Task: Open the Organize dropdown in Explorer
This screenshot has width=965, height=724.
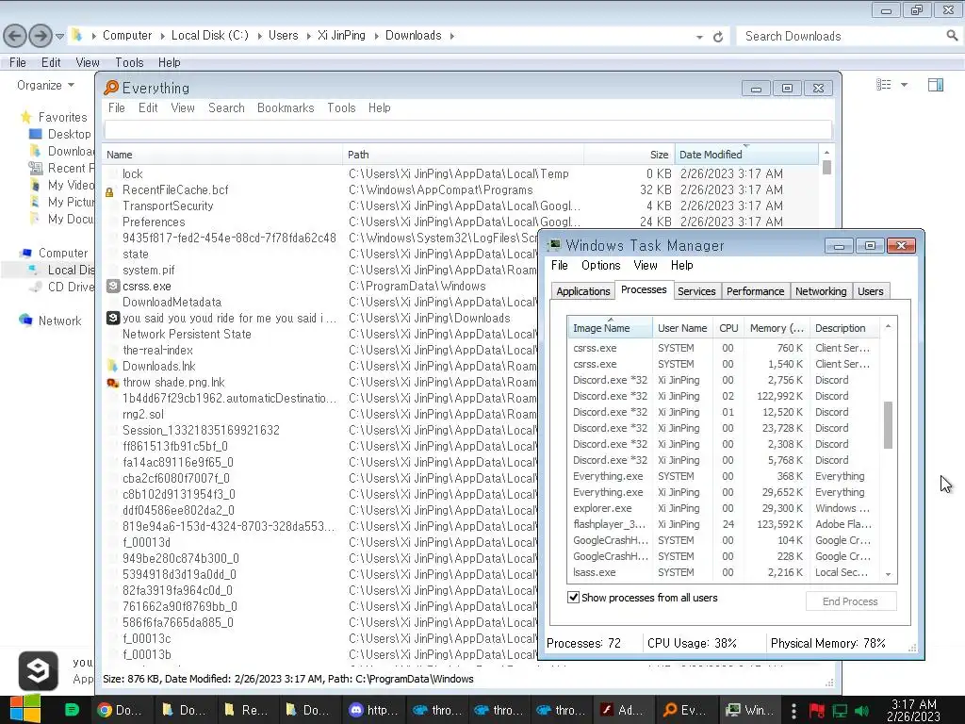Action: click(45, 85)
